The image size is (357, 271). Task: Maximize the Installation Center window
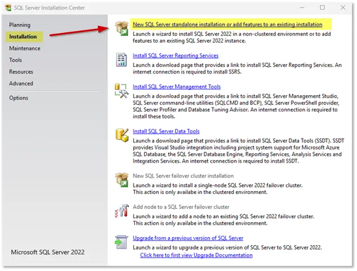point(323,7)
